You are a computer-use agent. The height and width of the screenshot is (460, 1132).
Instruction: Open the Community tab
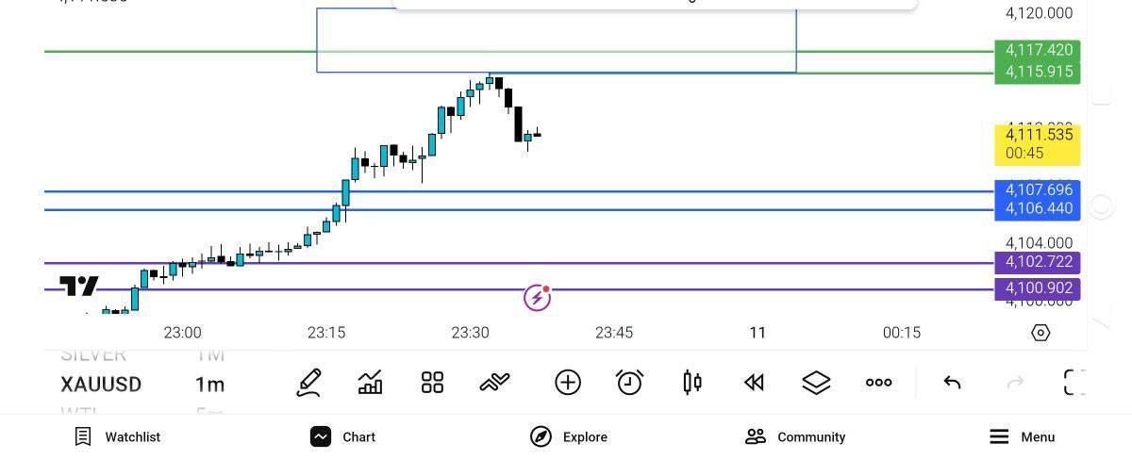coord(795,436)
